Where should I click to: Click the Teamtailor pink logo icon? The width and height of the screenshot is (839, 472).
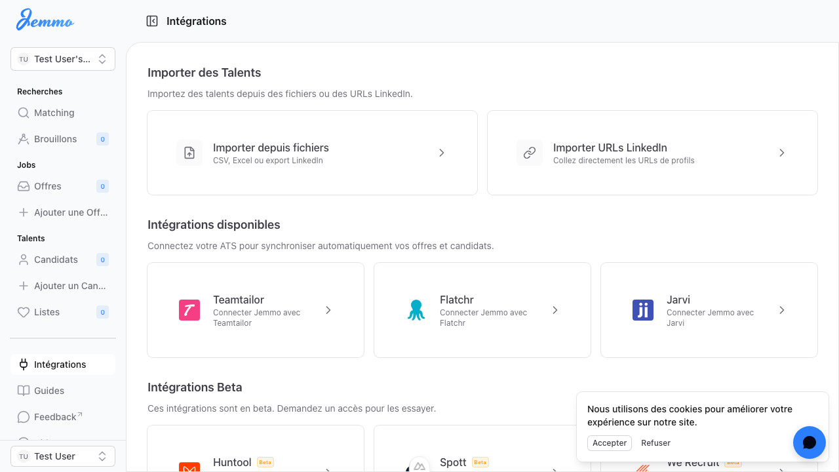pos(189,310)
